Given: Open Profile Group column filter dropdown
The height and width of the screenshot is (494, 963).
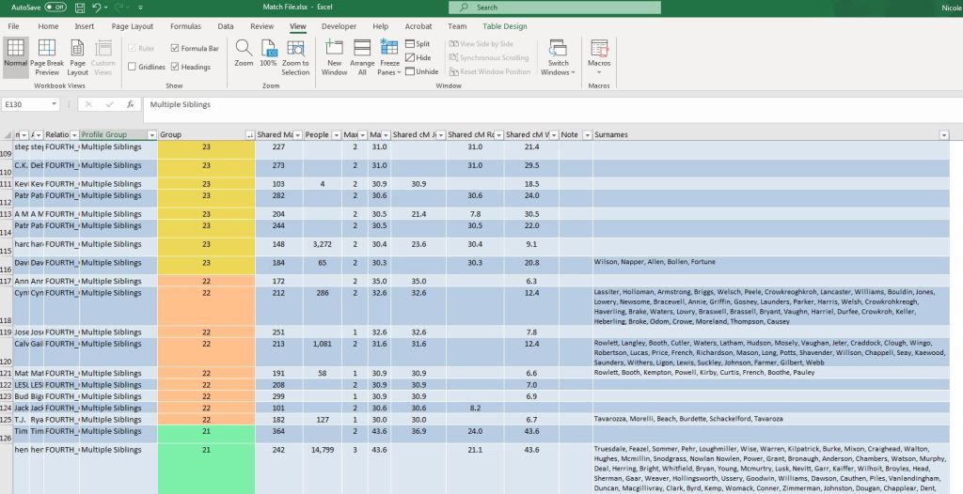Looking at the screenshot, I should tap(151, 135).
